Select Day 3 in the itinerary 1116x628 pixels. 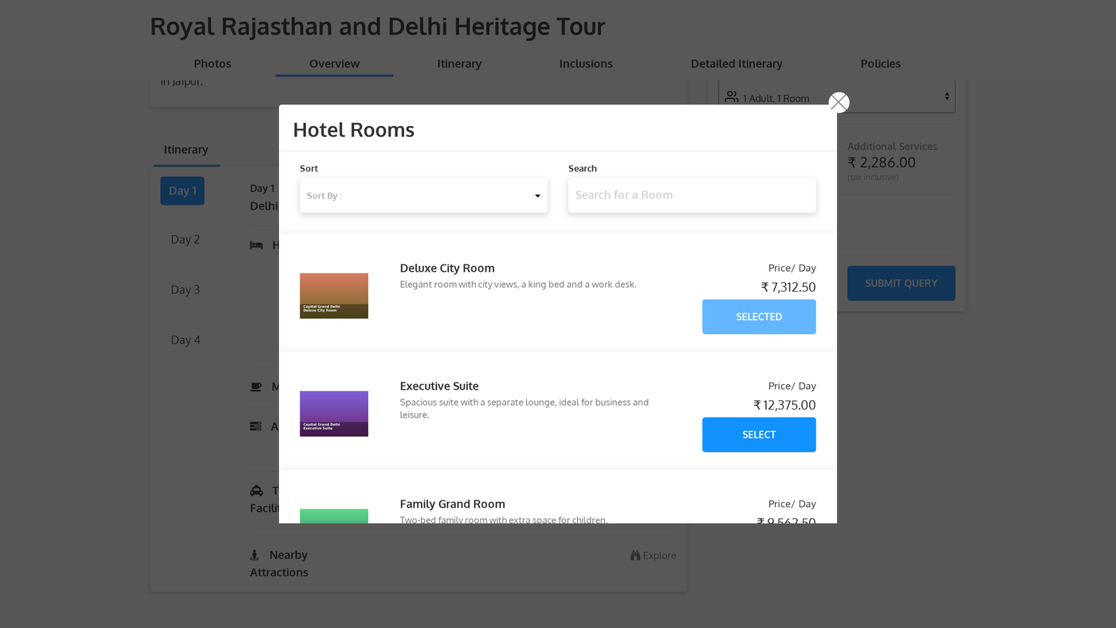(185, 289)
